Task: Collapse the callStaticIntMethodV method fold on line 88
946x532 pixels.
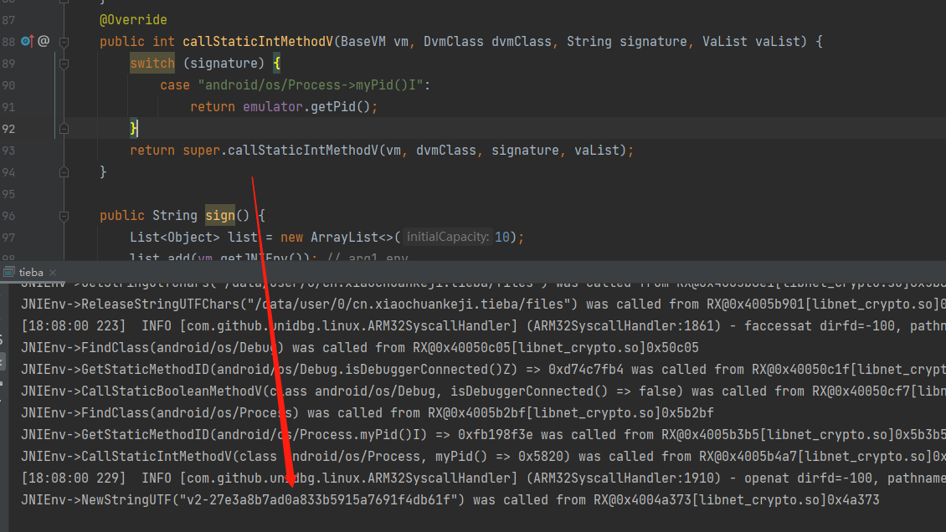Action: click(64, 42)
